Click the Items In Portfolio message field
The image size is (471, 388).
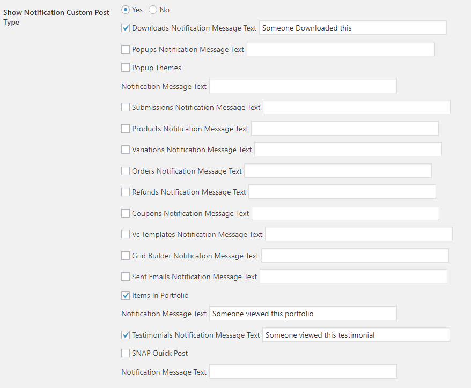coord(303,313)
